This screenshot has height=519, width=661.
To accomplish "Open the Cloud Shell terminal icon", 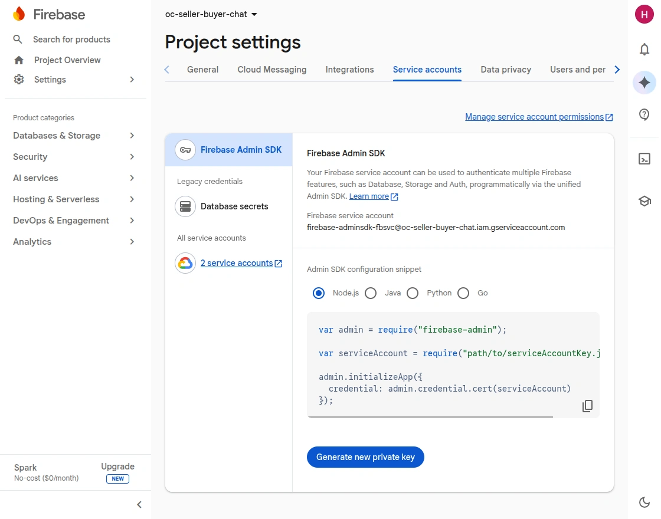I will tap(644, 159).
